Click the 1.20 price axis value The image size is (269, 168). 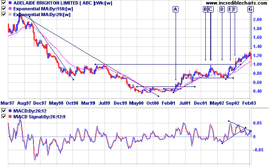point(257,55)
